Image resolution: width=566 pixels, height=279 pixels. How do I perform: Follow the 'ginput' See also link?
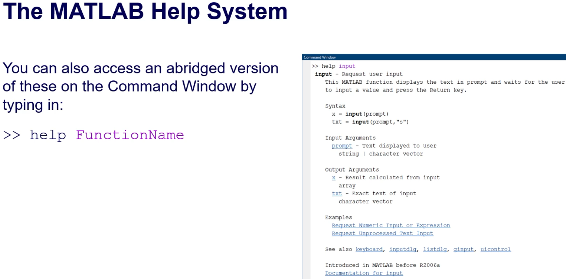point(464,249)
